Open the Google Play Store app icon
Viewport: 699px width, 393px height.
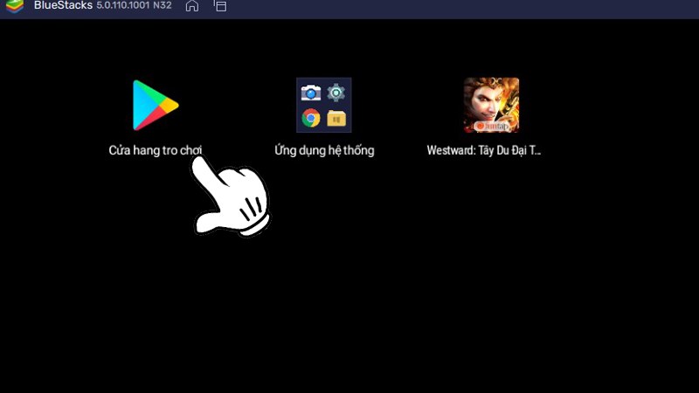pyautogui.click(x=156, y=105)
